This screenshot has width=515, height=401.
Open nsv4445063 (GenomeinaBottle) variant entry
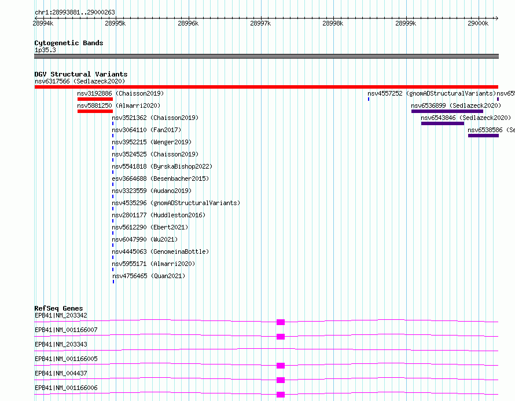[160, 251]
